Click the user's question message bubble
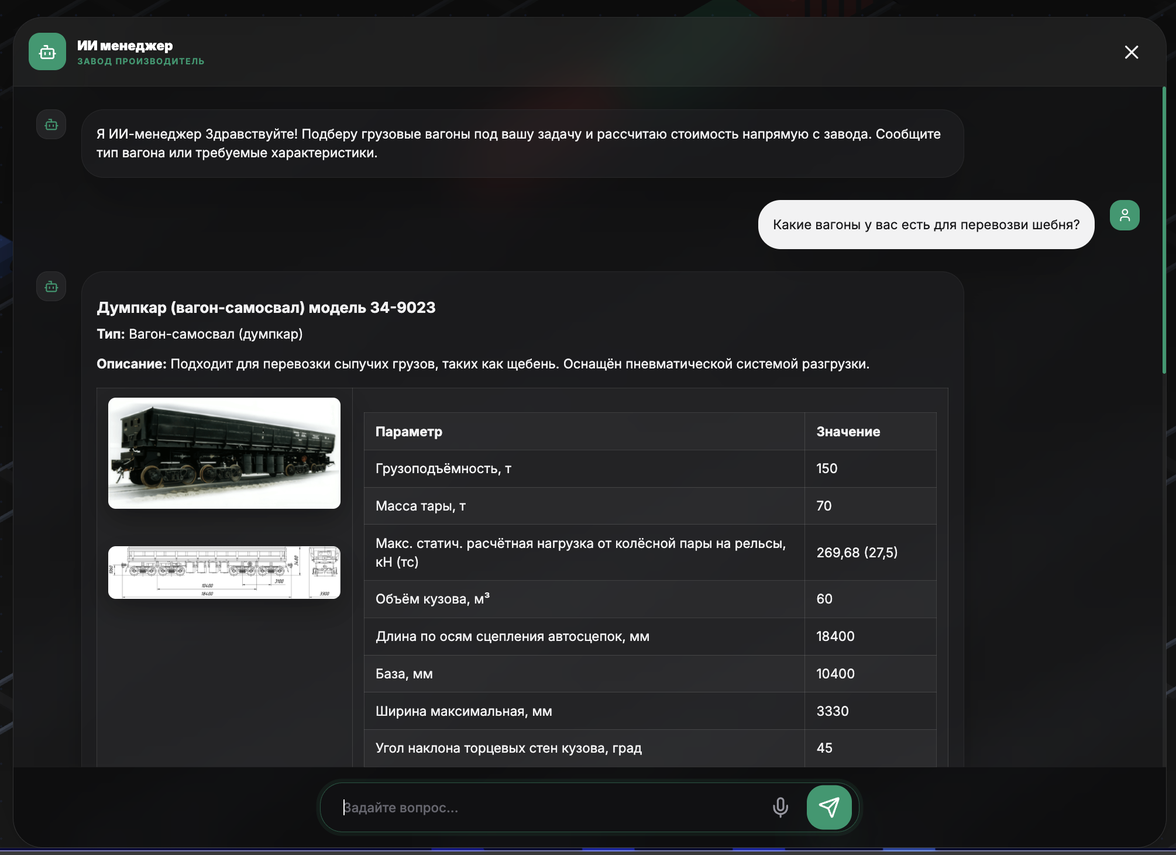The image size is (1176, 855). tap(926, 225)
